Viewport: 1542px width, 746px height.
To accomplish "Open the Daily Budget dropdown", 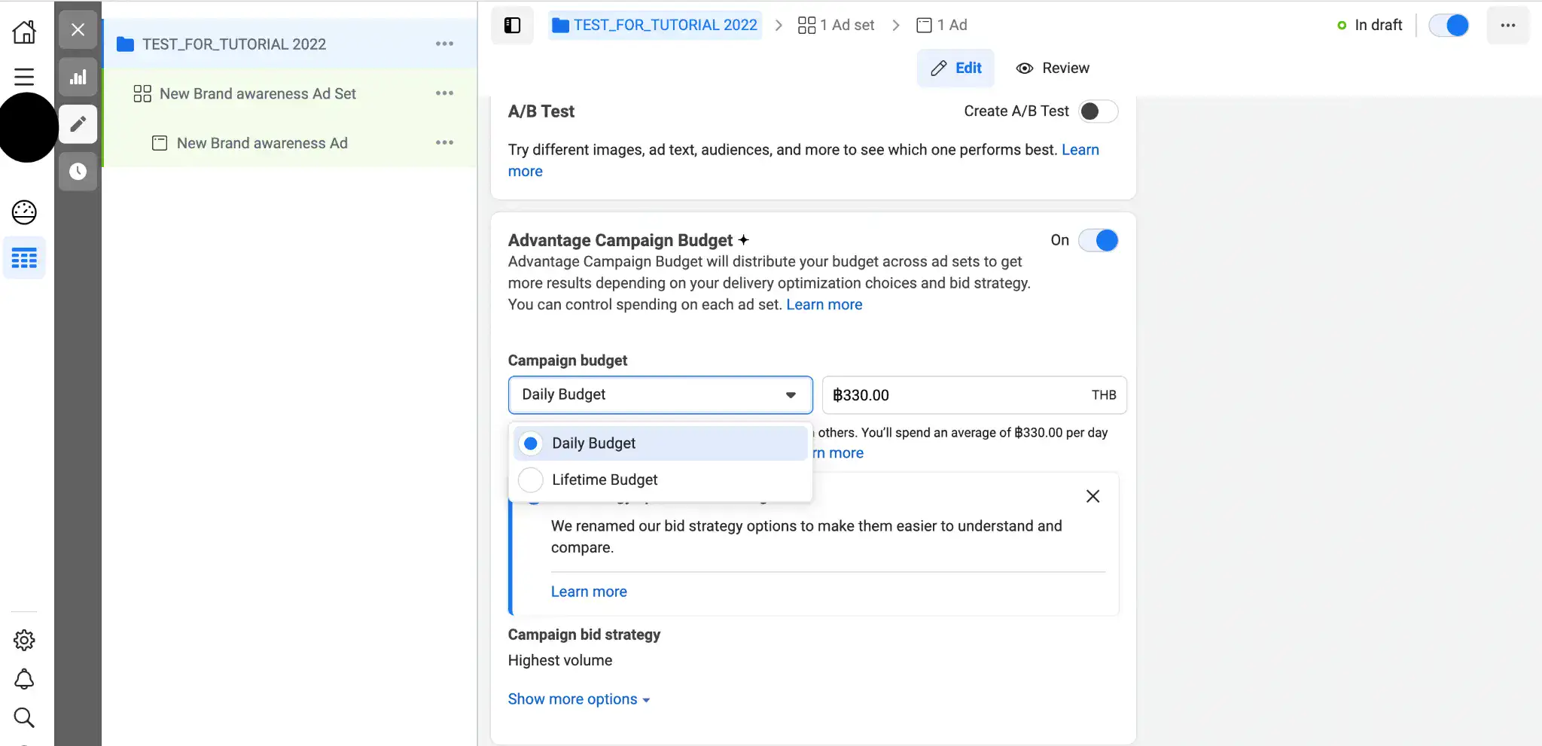I will click(x=660, y=394).
